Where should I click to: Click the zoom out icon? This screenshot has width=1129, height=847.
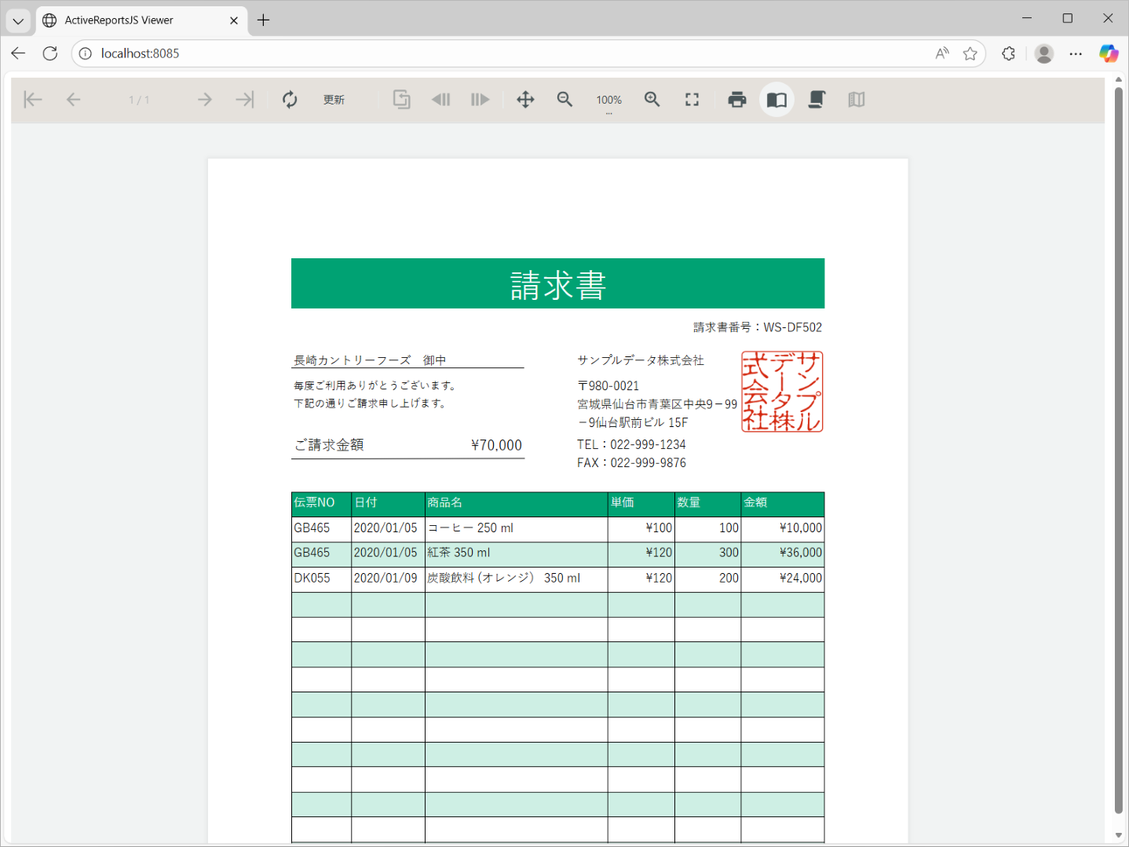[564, 99]
